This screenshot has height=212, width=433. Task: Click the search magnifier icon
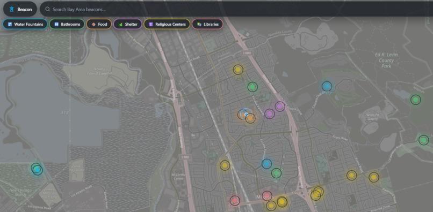pos(47,9)
